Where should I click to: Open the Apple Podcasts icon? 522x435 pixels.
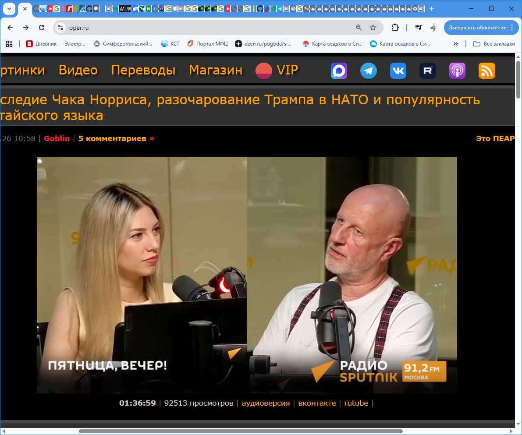click(457, 71)
